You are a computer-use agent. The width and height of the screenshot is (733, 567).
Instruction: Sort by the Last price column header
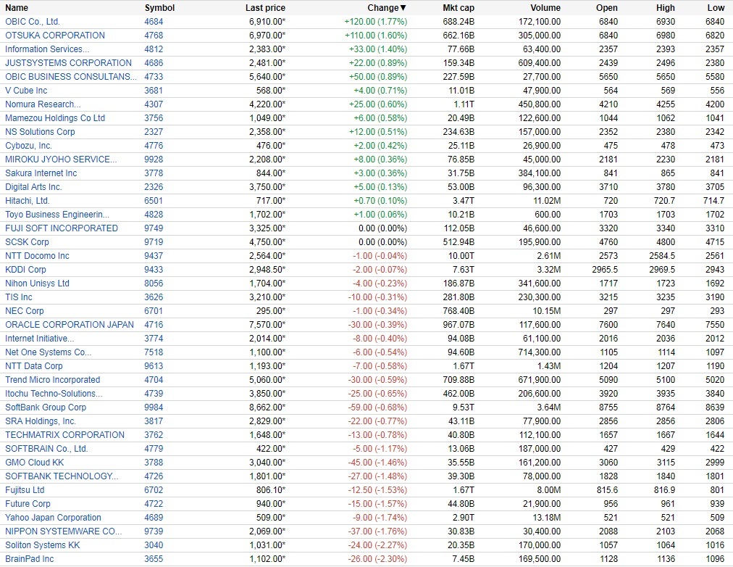(x=265, y=8)
